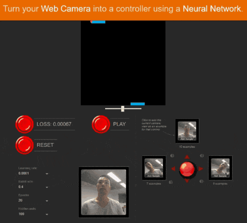Click the PLAY text label

[119, 124]
